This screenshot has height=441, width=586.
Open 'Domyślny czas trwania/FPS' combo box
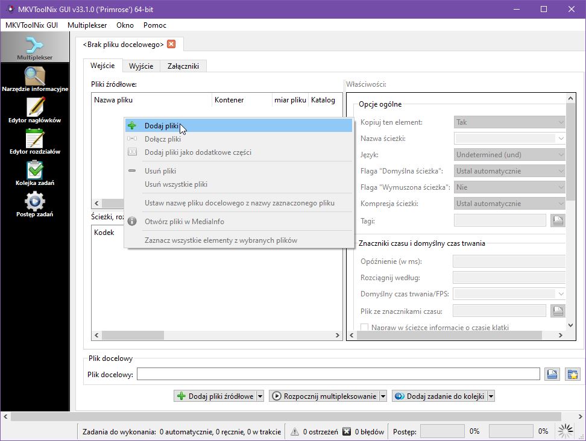click(509, 294)
